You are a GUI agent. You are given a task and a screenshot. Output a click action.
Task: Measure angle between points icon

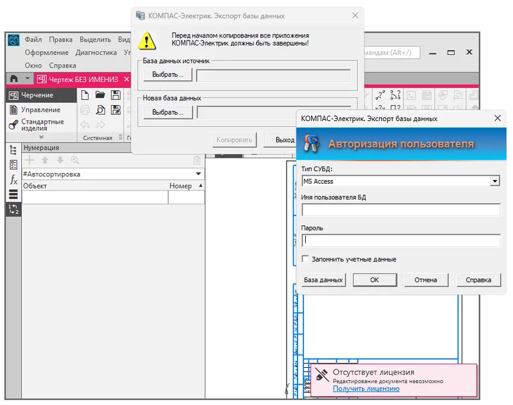coord(395,95)
